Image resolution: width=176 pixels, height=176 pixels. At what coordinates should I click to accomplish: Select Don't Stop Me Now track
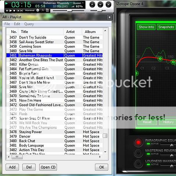click(55, 82)
